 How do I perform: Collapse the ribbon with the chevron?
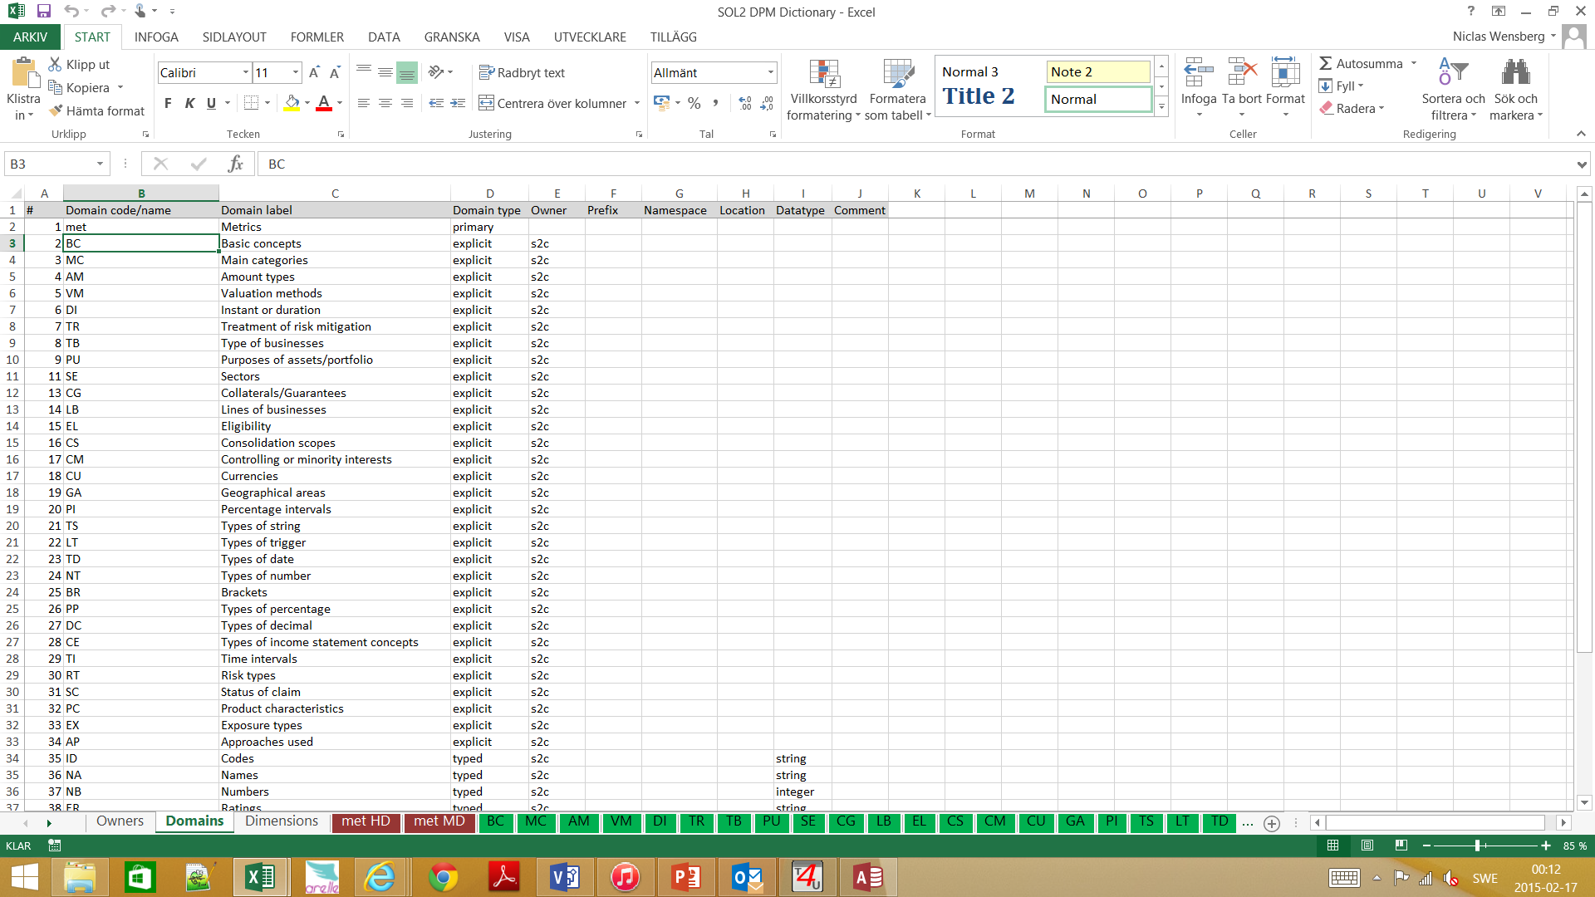point(1581,134)
